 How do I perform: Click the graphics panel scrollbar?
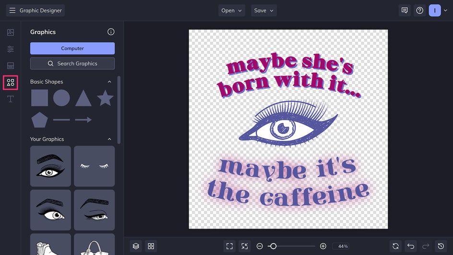tap(119, 110)
